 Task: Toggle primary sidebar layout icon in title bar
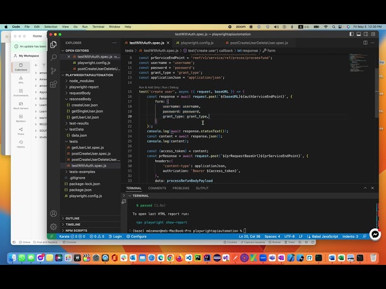(352, 34)
